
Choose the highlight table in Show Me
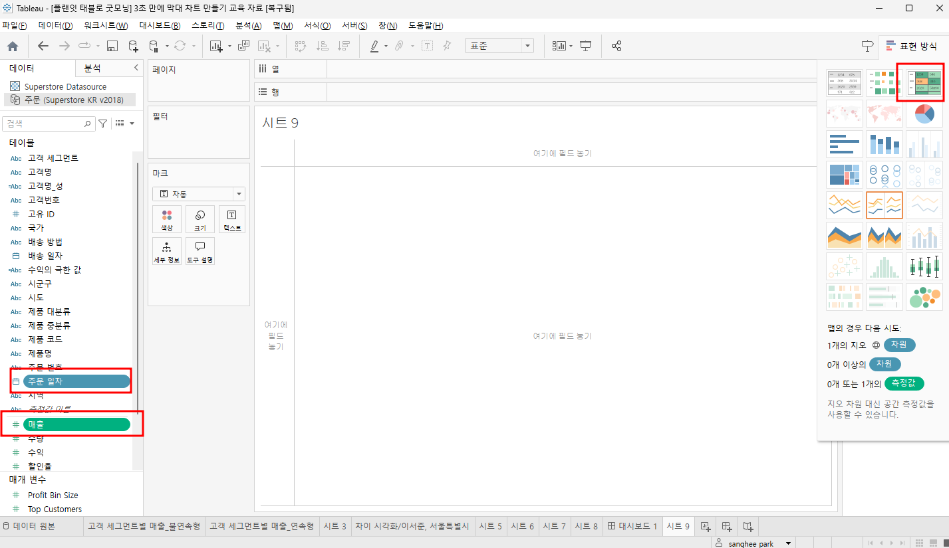[x=924, y=83]
